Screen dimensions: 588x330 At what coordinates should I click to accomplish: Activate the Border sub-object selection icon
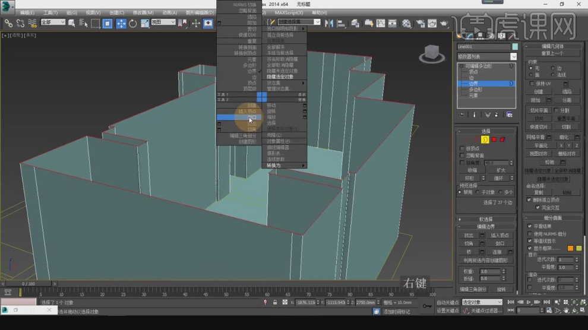click(485, 139)
